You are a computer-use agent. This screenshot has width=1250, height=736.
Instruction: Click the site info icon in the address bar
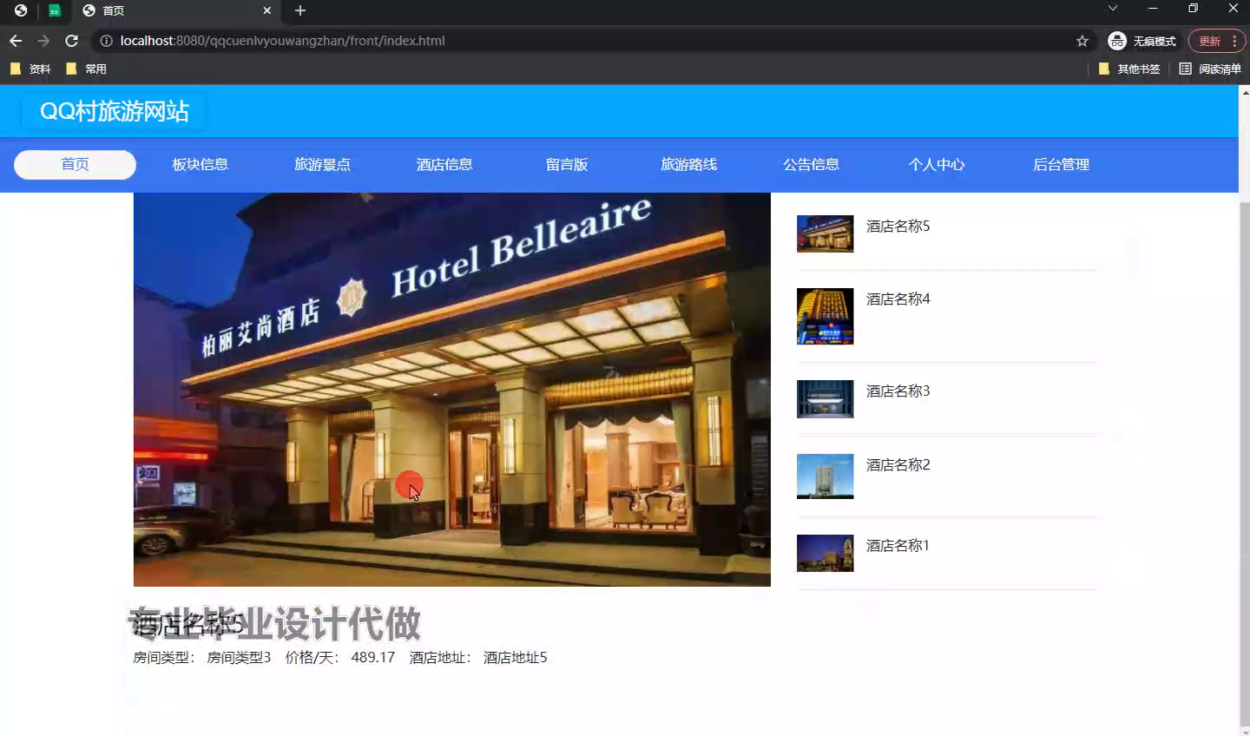point(106,41)
